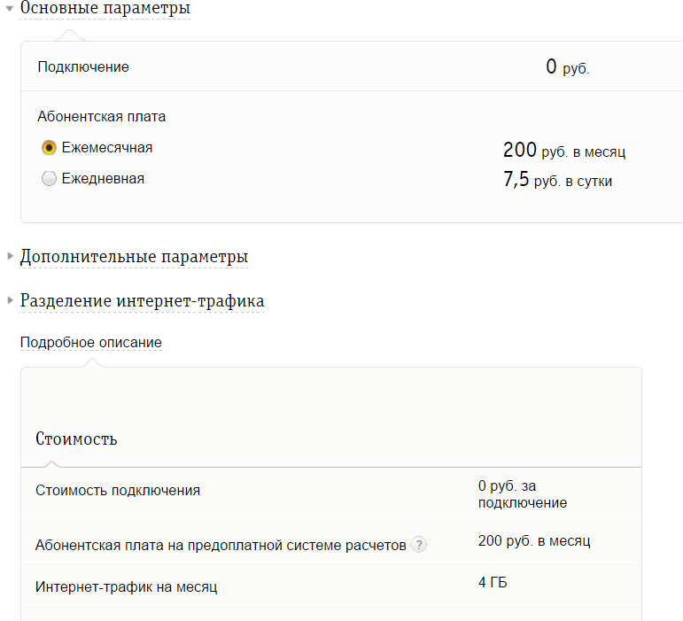Click the Основные параметры heading link
The image size is (683, 621).
[105, 8]
